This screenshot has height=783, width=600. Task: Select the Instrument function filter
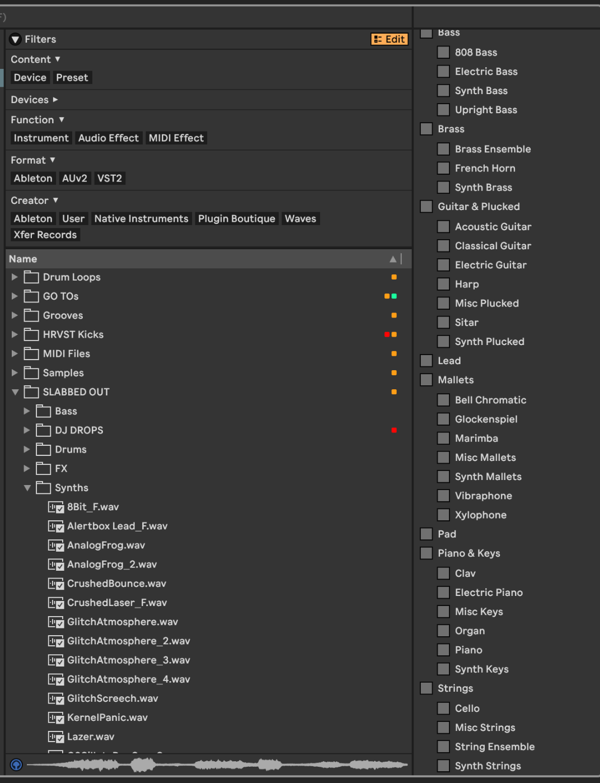pyautogui.click(x=41, y=138)
